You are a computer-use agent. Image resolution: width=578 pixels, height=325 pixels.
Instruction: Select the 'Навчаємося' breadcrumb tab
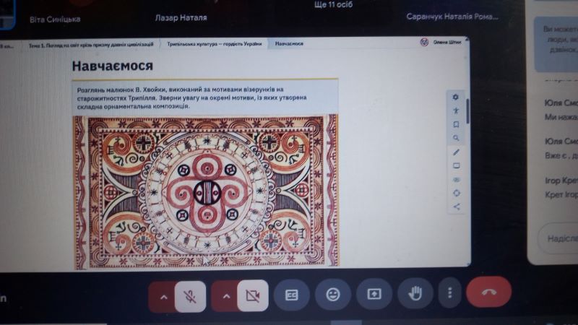coord(289,43)
